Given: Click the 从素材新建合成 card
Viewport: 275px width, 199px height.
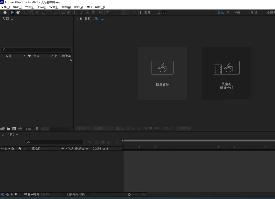Looking at the screenshot, I should [226, 73].
